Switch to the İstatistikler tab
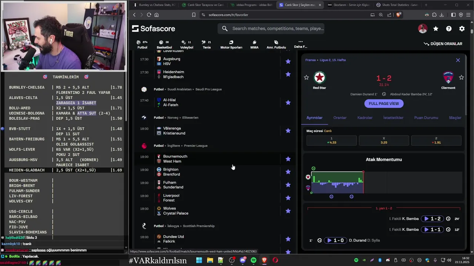This screenshot has width=474, height=266. pyautogui.click(x=393, y=117)
